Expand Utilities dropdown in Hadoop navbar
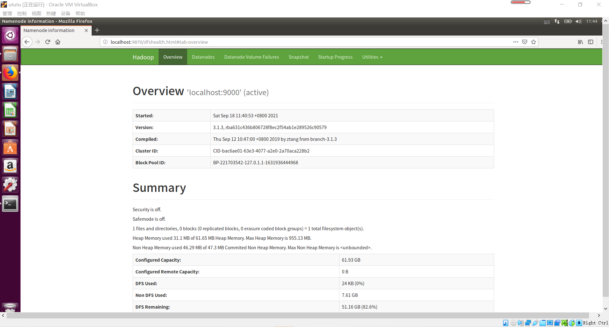The image size is (609, 327). tap(372, 57)
